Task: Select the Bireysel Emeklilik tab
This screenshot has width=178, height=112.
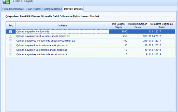Action: (73, 9)
